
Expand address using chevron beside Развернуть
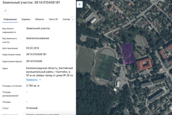40,80
